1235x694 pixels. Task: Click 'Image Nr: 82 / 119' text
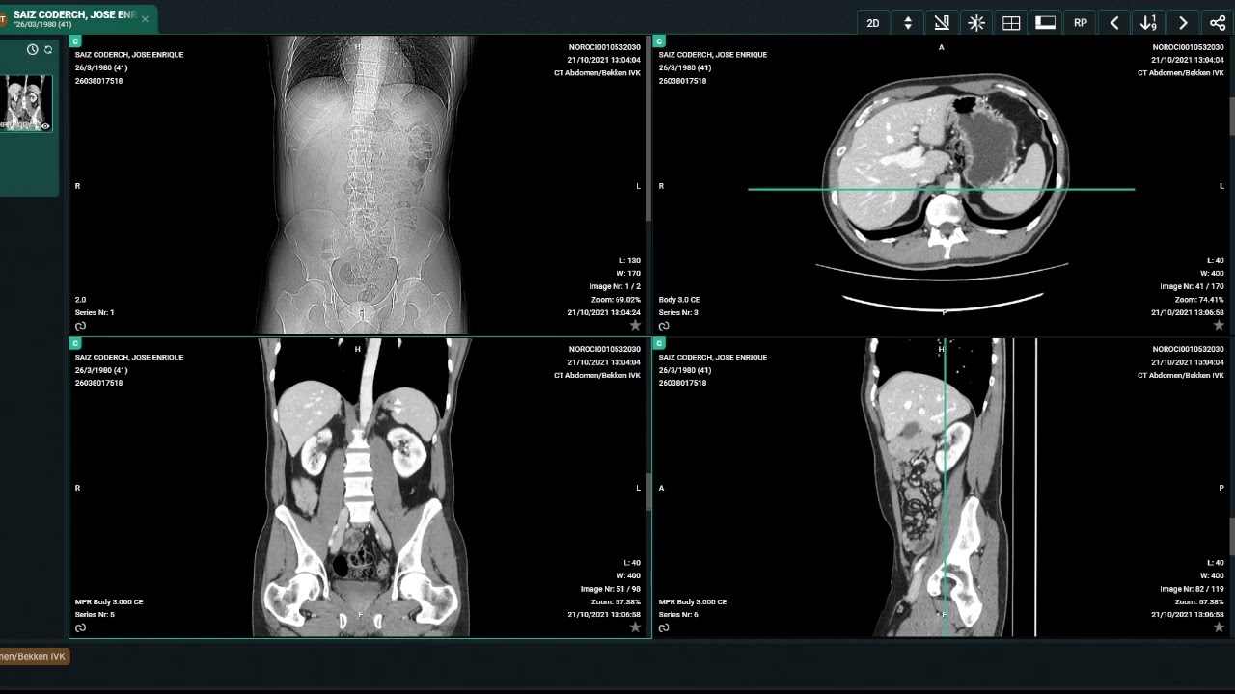[1192, 589]
